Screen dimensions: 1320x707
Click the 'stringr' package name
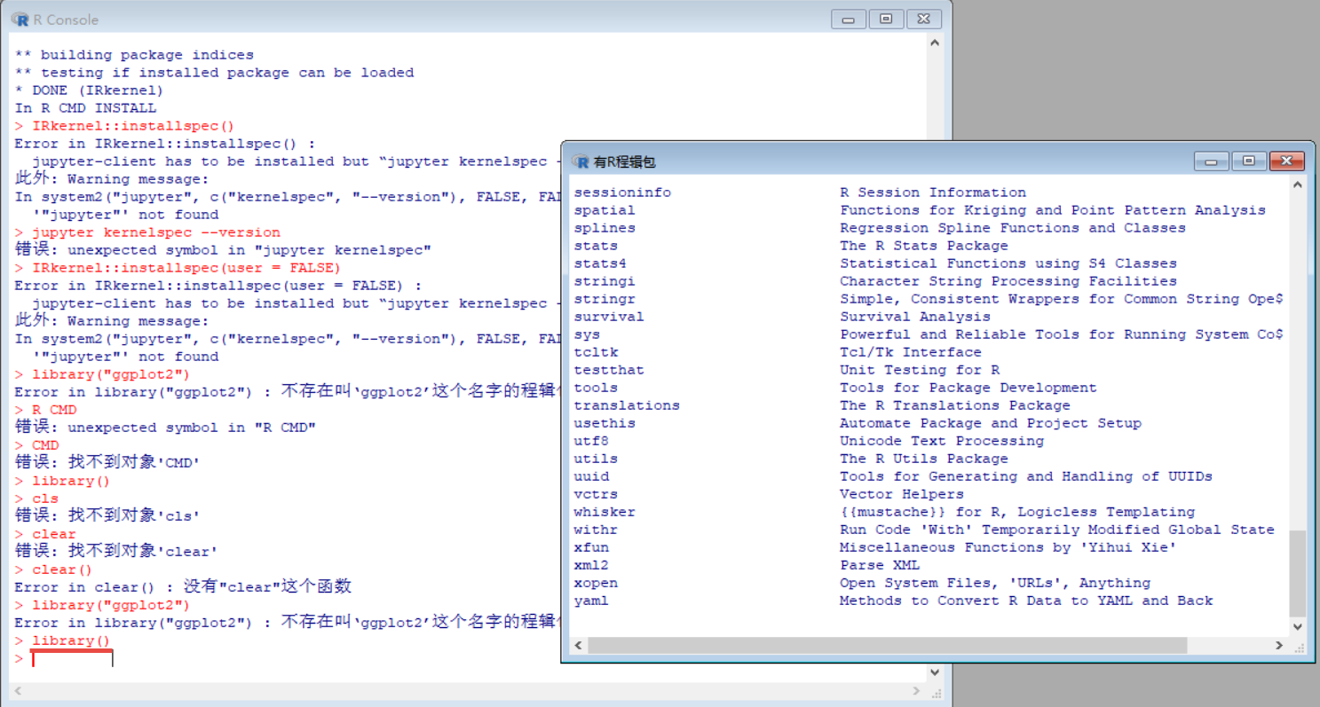[605, 299]
